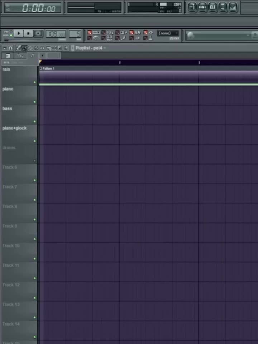Open the (none) snap dropdown
The image size is (258, 344).
[168, 33]
